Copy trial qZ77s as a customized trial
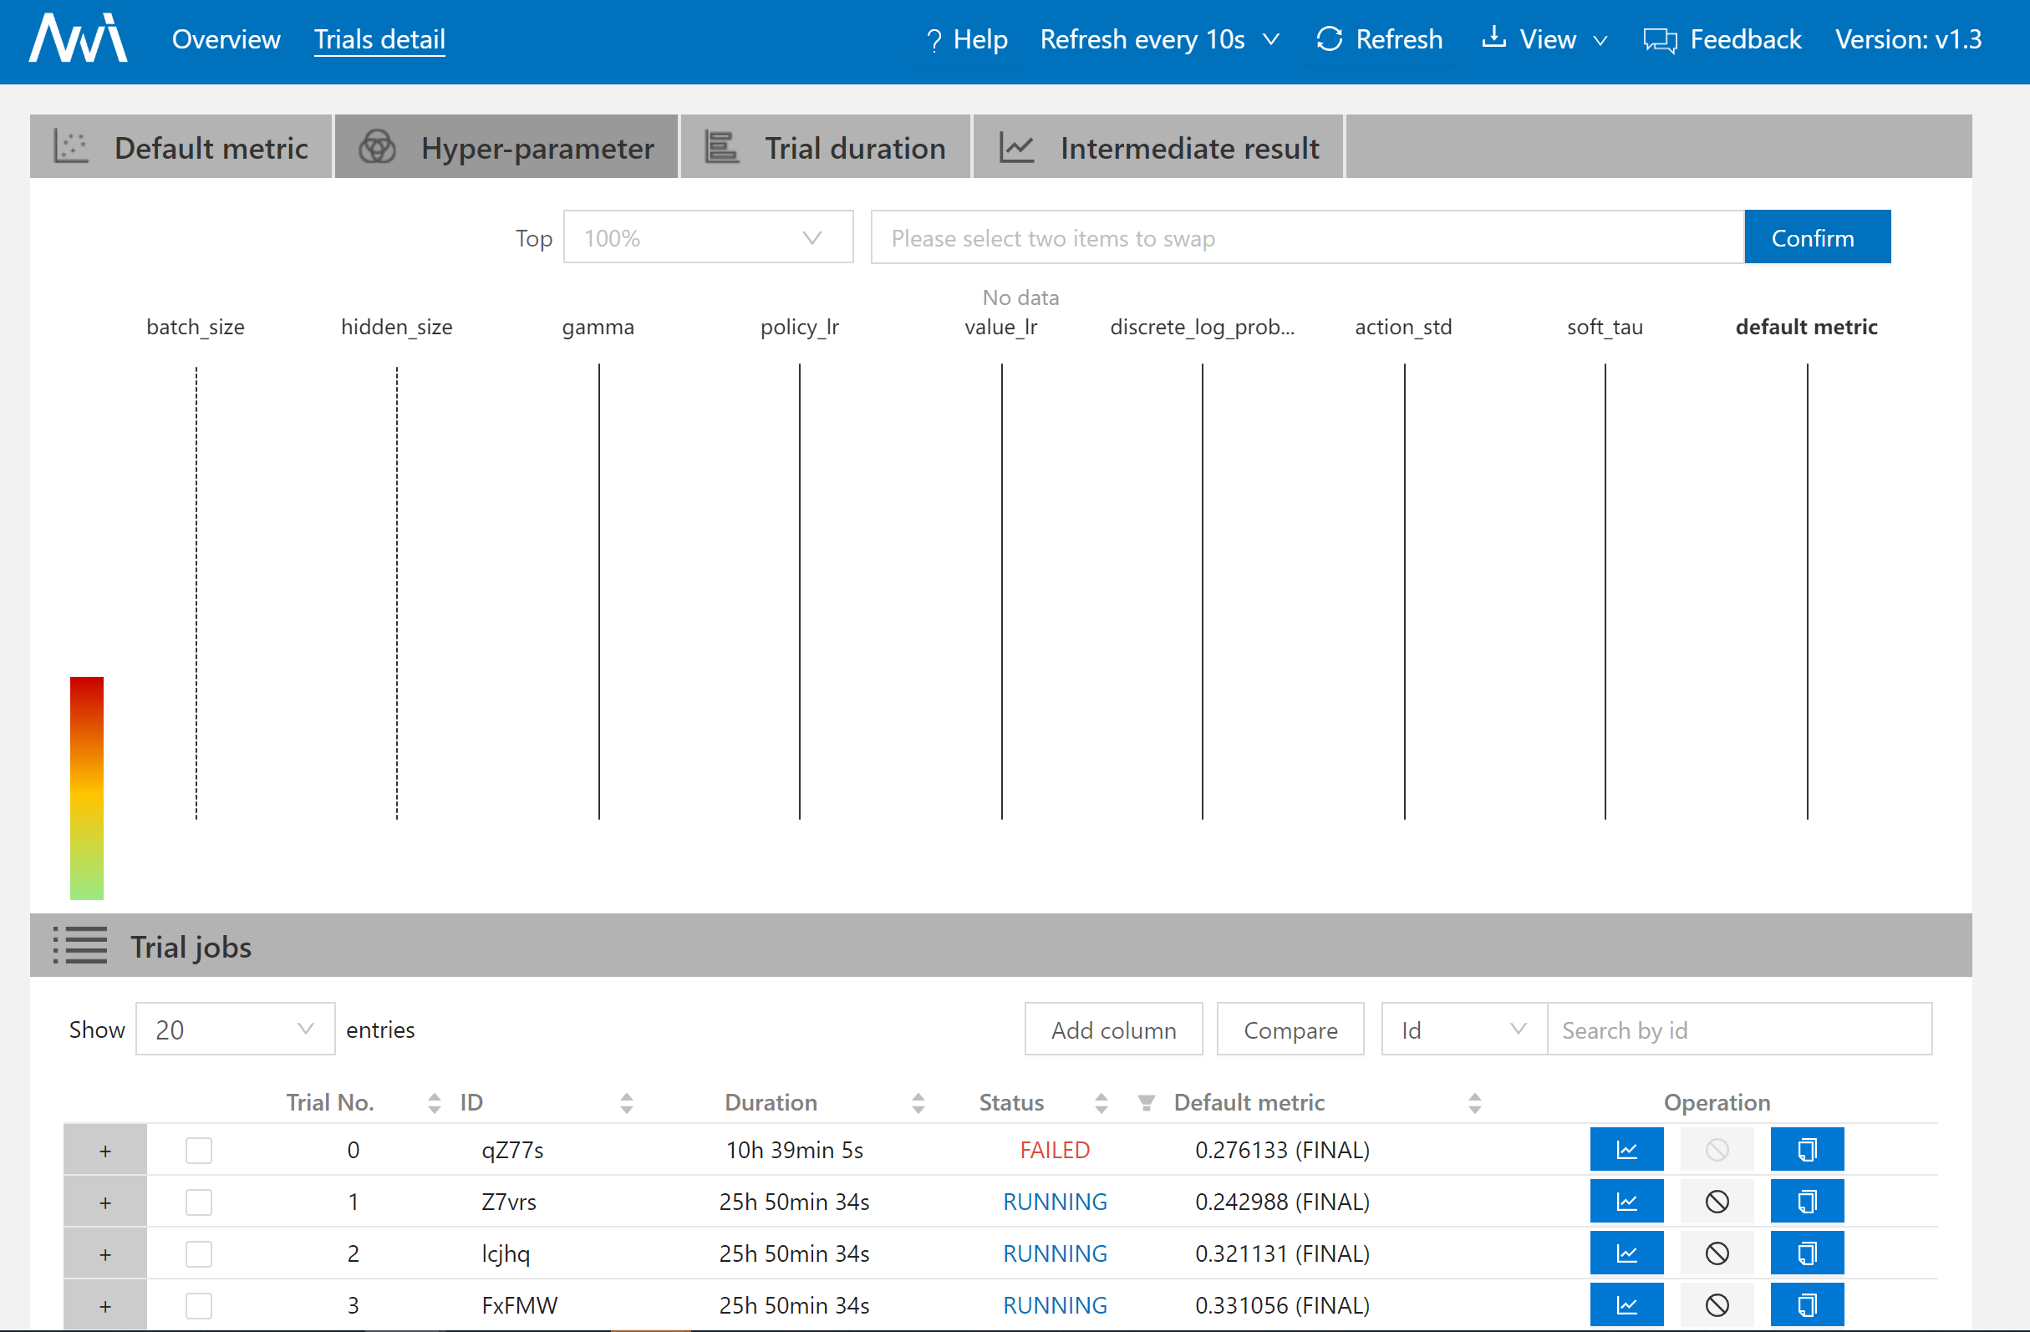Viewport: 2030px width, 1332px height. tap(1808, 1150)
